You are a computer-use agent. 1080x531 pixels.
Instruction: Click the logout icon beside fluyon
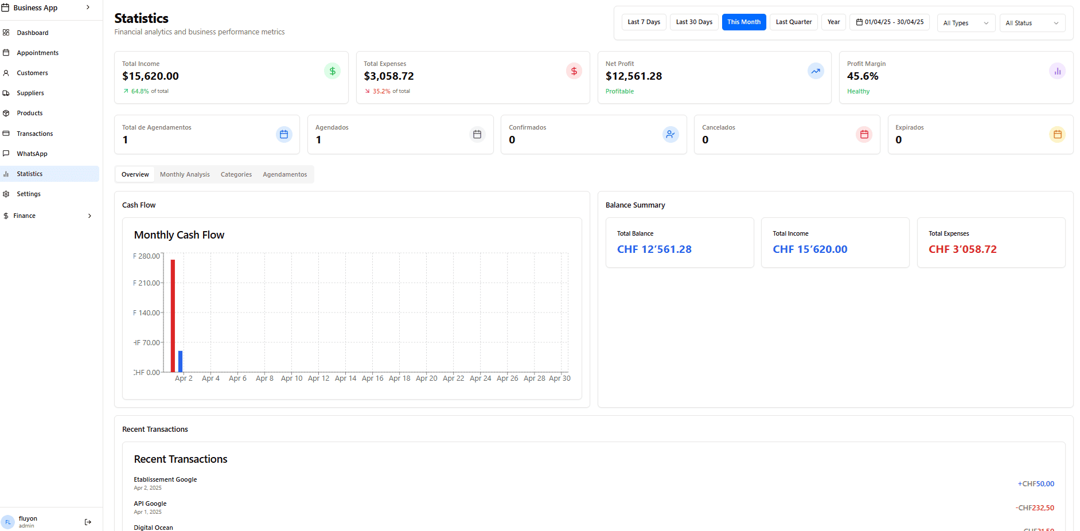[x=88, y=522]
